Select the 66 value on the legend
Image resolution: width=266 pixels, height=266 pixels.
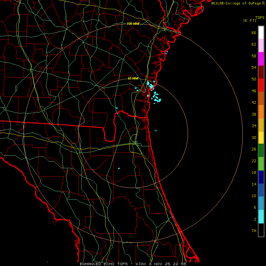(254, 33)
